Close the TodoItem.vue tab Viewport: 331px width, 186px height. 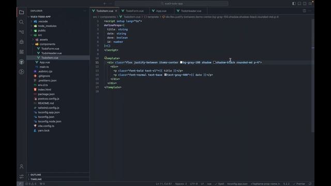(x=116, y=11)
